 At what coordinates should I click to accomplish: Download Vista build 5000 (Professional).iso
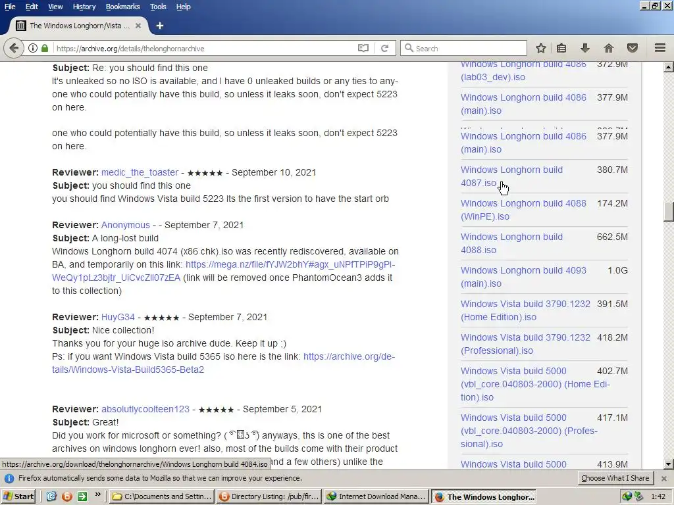[x=529, y=431]
